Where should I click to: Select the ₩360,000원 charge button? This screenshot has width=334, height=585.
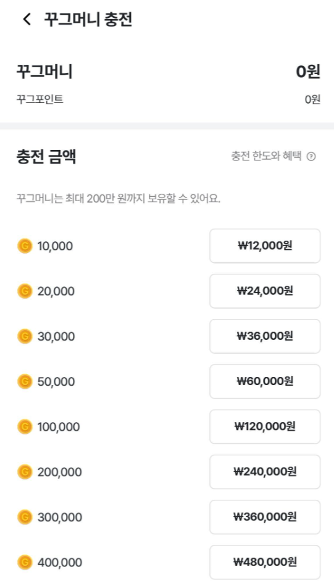(x=265, y=517)
